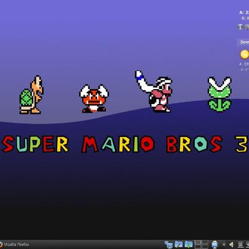
Task: Open the Mozilla Firefox taskbar entry
Action: click(14, 245)
